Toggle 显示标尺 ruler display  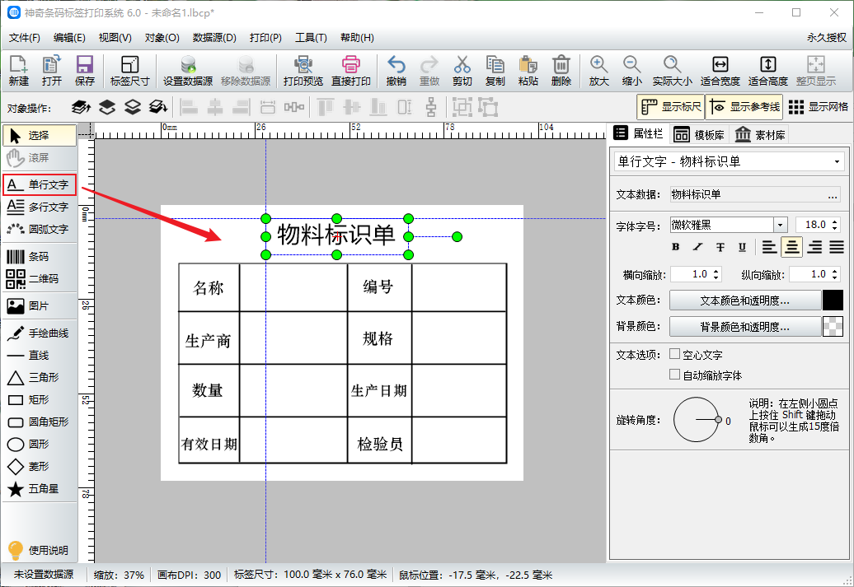670,107
